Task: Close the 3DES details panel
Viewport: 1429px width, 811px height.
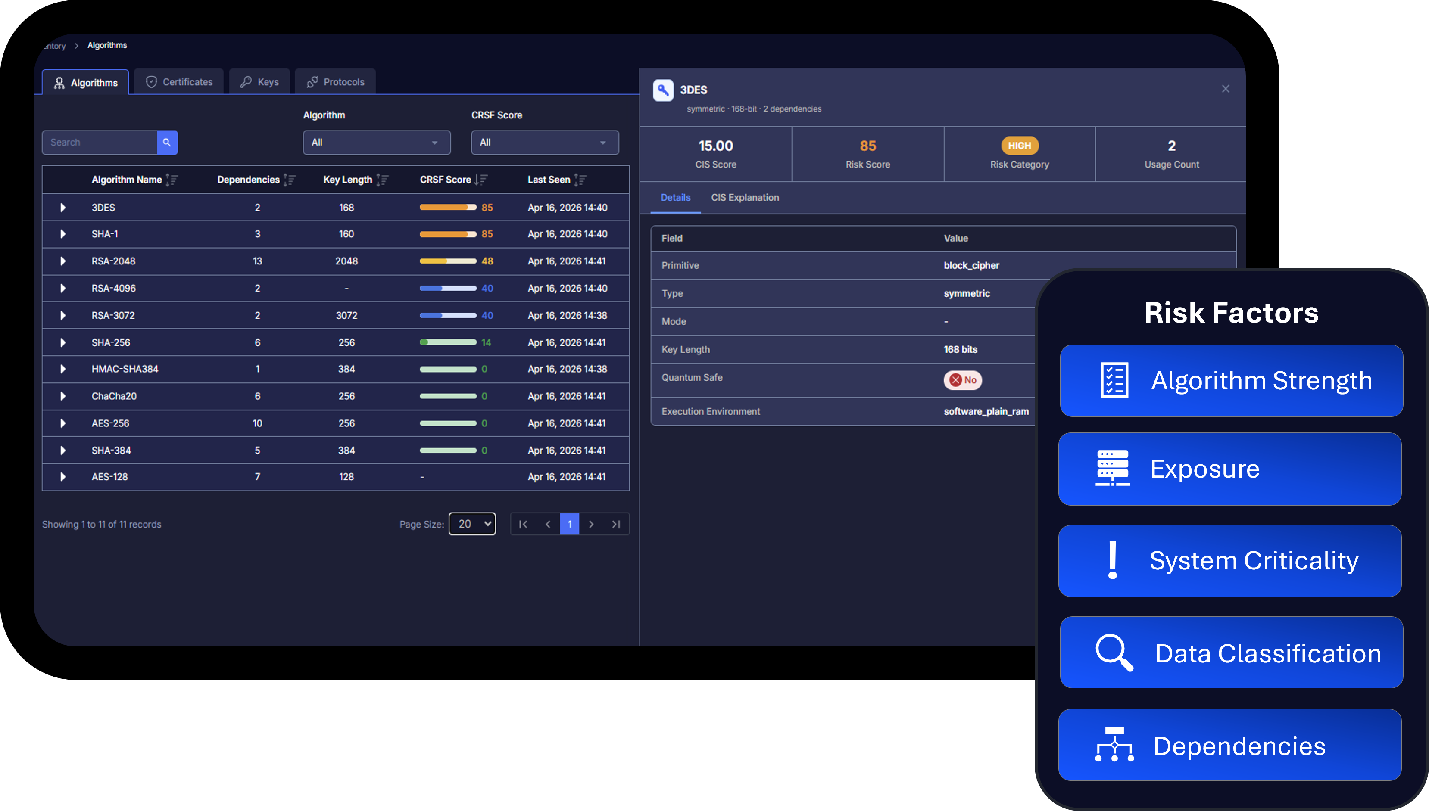Action: coord(1225,89)
